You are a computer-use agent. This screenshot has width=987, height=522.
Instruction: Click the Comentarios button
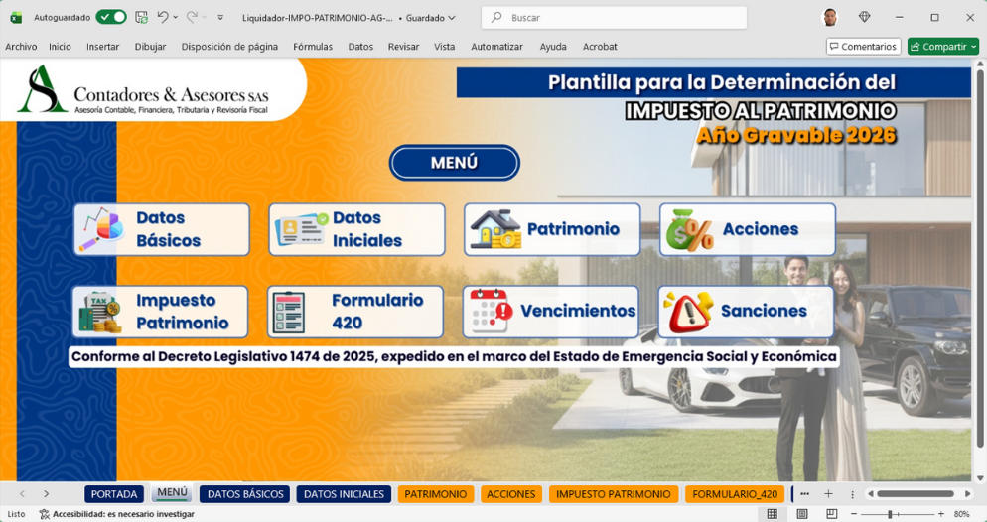[x=863, y=47]
